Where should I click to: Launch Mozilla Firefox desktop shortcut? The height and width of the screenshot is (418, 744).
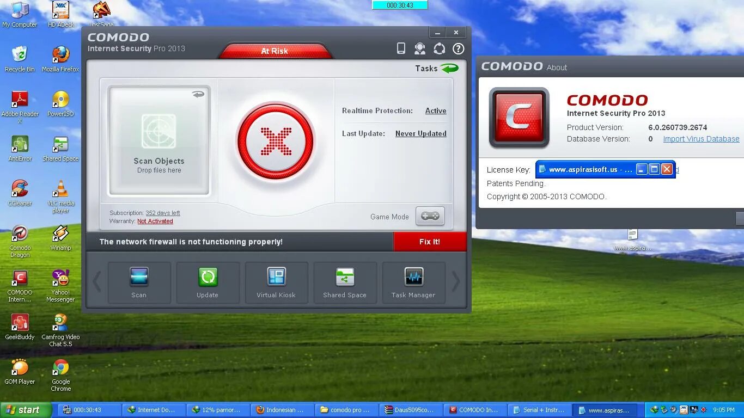[x=60, y=59]
